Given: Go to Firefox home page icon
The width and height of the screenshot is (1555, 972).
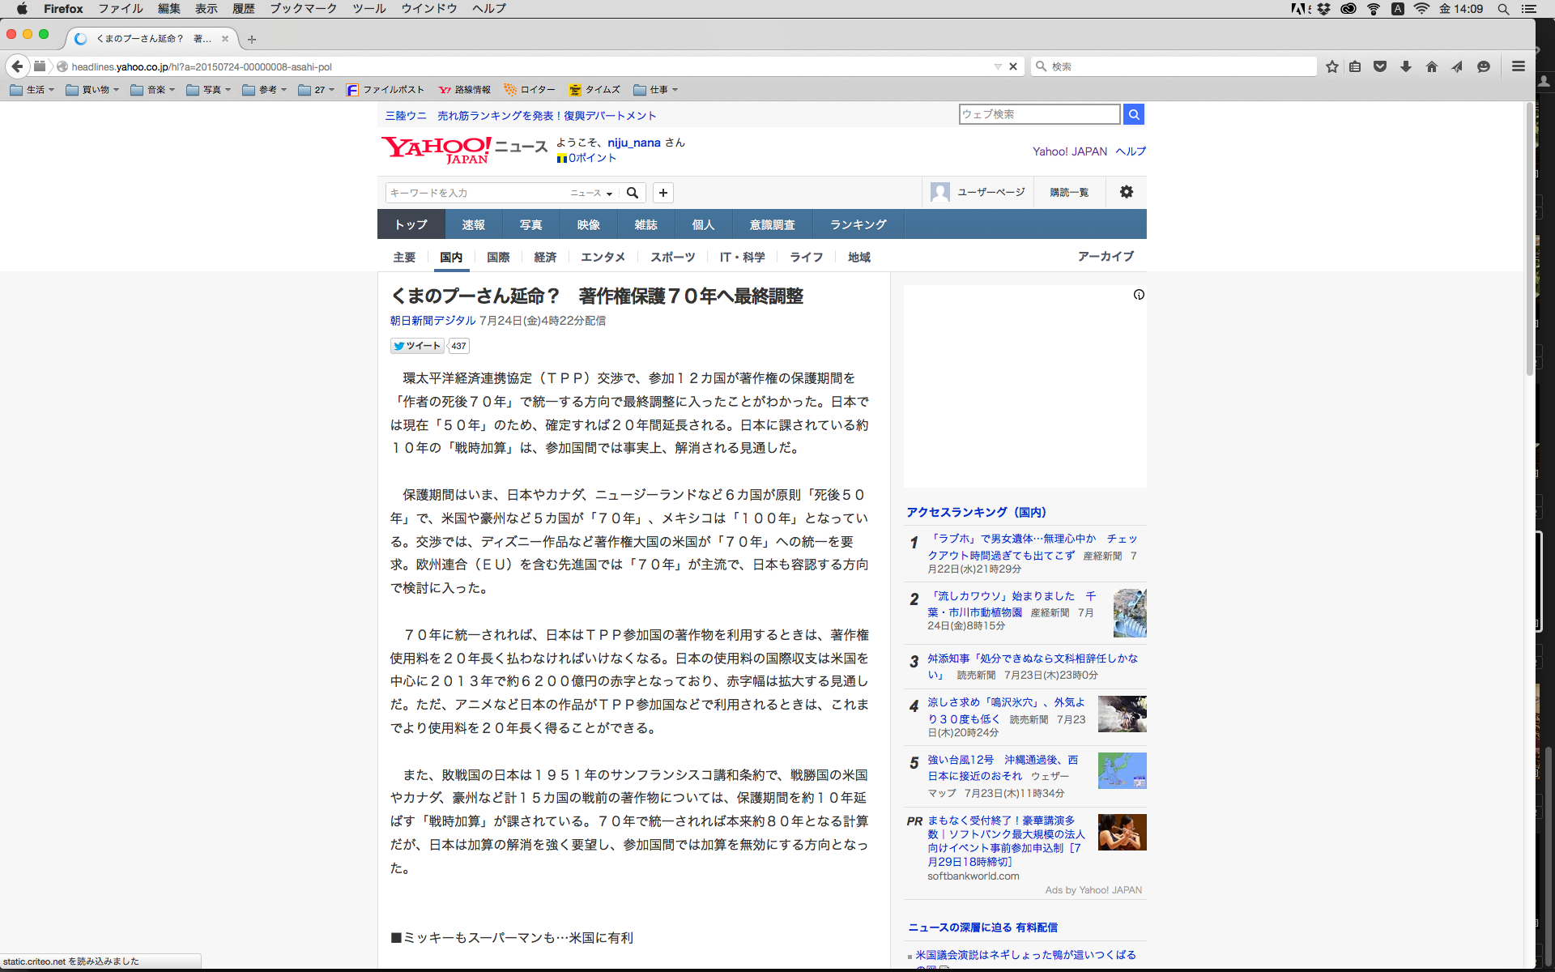Looking at the screenshot, I should click(1431, 66).
